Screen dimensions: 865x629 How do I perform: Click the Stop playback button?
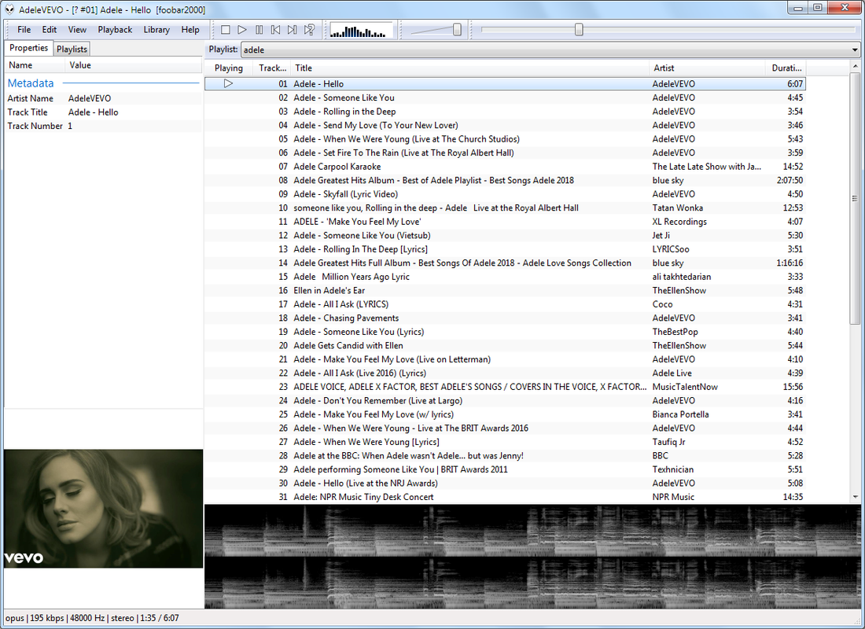[x=225, y=30]
